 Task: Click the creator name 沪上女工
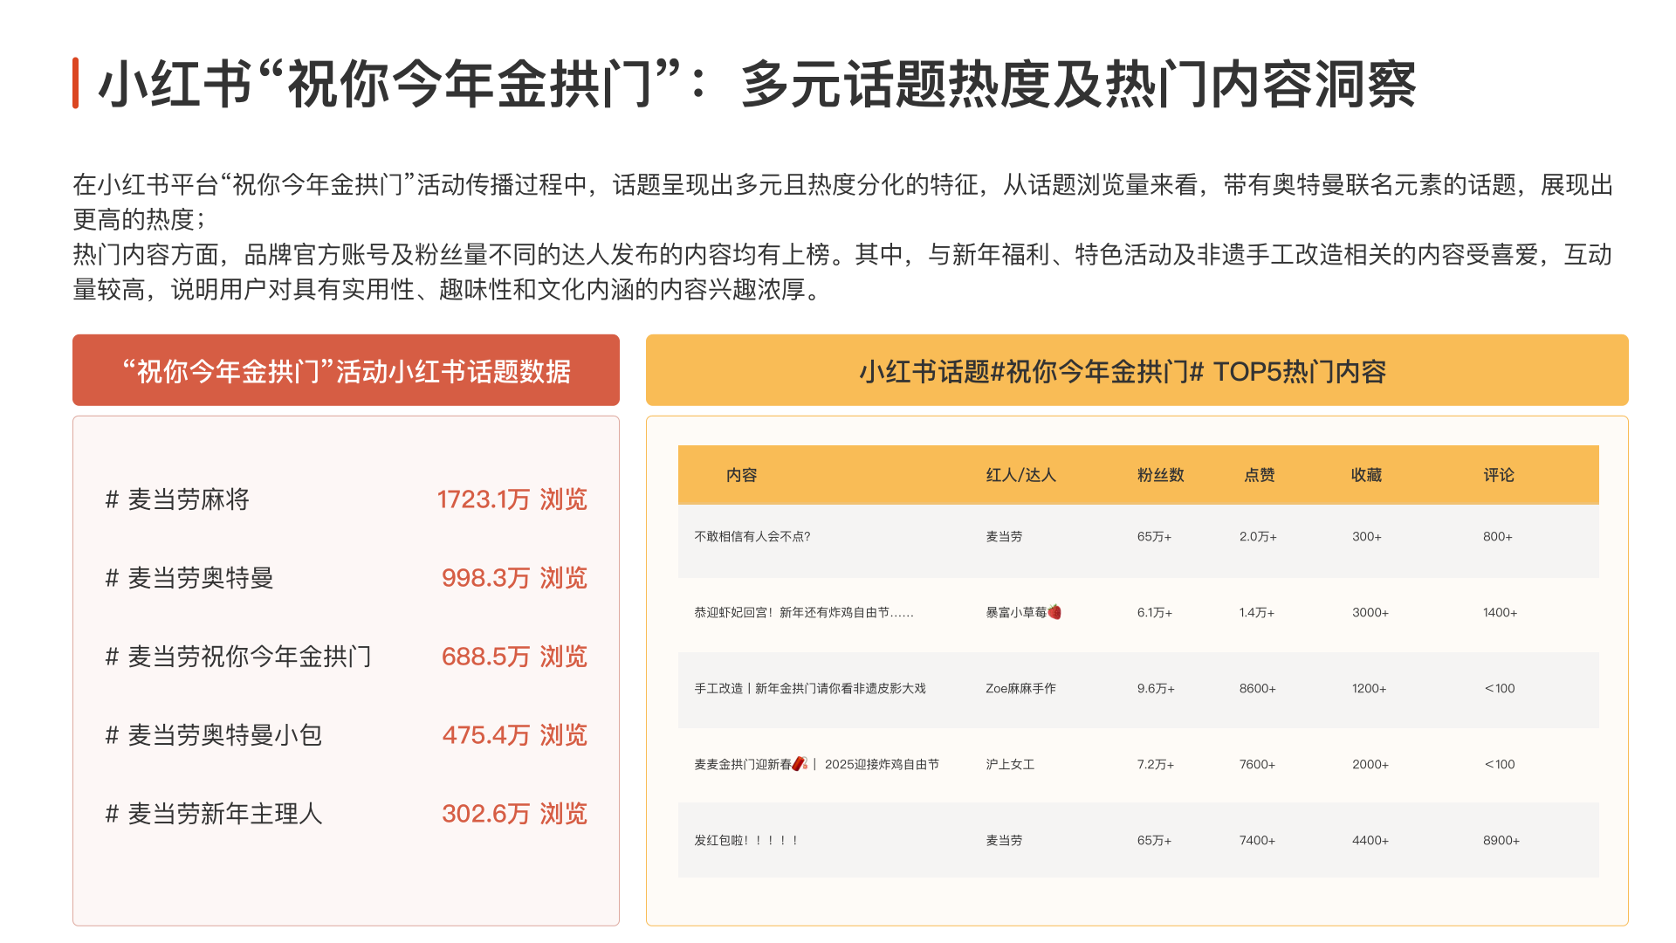[1010, 764]
